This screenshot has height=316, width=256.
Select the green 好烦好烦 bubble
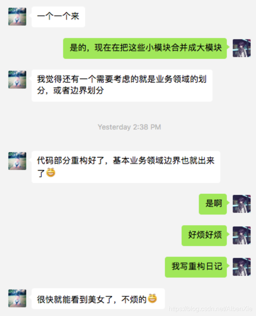[x=204, y=236]
